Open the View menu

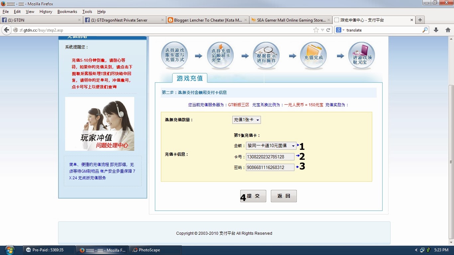30,12
